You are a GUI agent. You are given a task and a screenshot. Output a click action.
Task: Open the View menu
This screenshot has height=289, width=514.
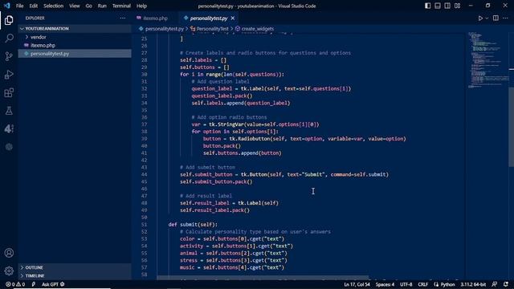pos(74,6)
